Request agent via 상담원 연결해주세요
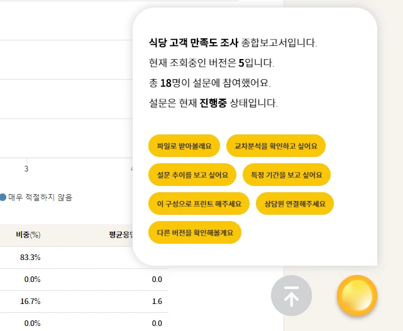Screen dimensions: 403x331 295,203
